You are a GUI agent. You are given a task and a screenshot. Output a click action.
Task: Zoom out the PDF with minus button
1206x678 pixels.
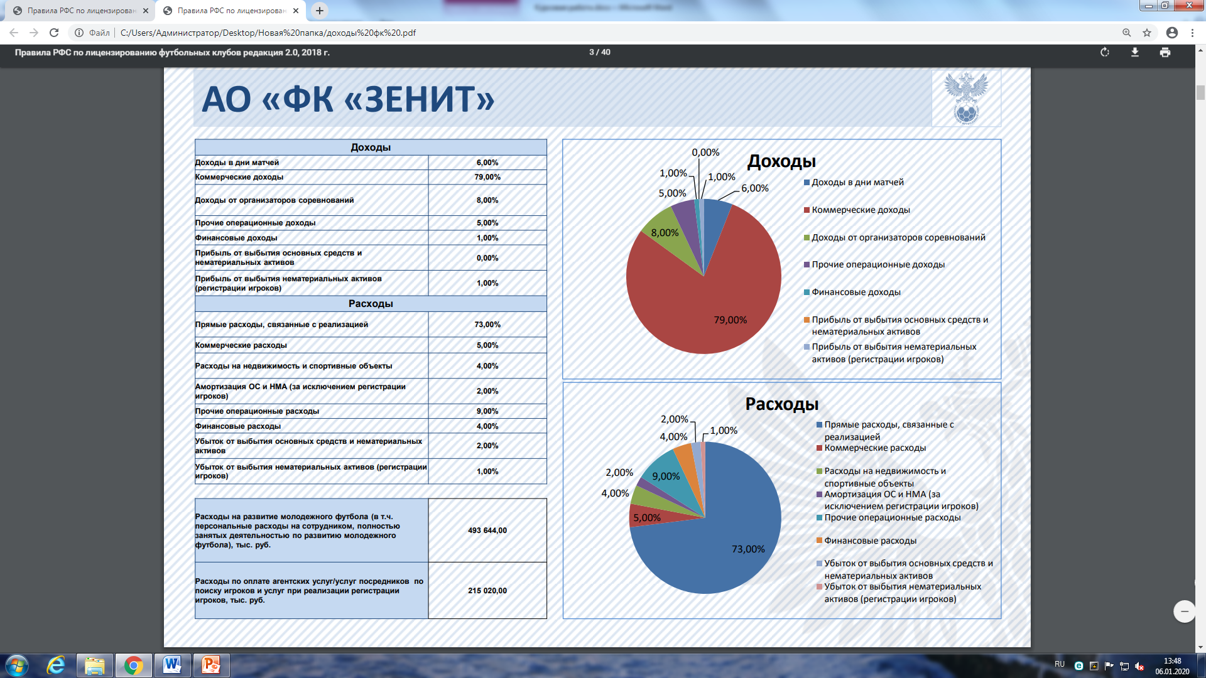click(x=1185, y=611)
